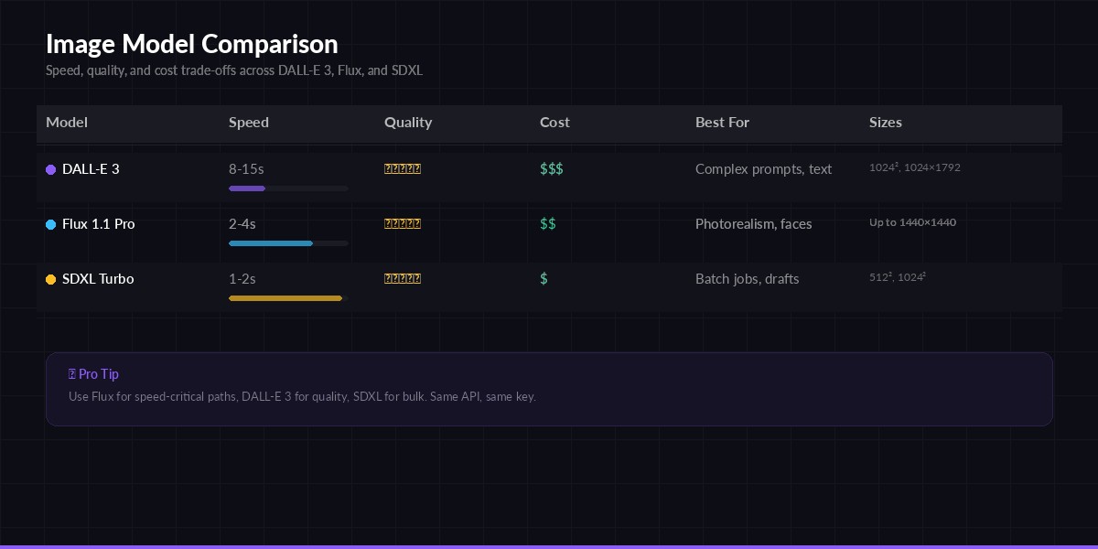Expand the Speed column options
1098x549 pixels.
(x=248, y=123)
